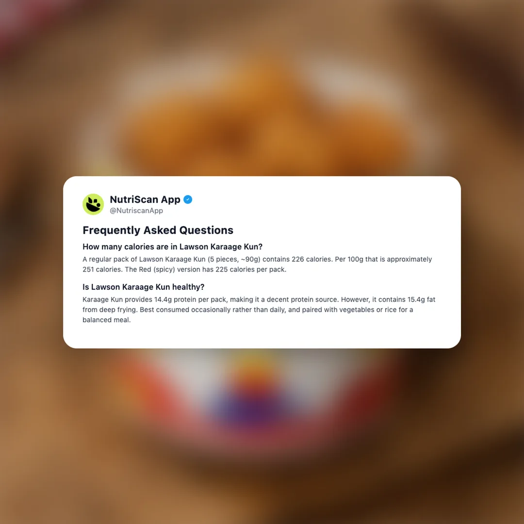Image resolution: width=524 pixels, height=524 pixels.
Task: Click the blurred brown area at bottom edge
Action: tap(262, 501)
